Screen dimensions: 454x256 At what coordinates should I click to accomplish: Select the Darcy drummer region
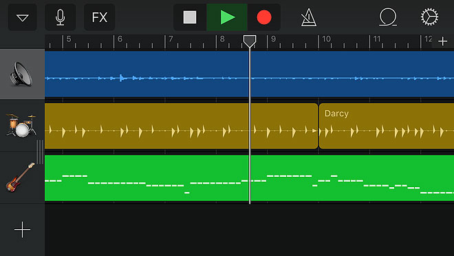coord(387,126)
